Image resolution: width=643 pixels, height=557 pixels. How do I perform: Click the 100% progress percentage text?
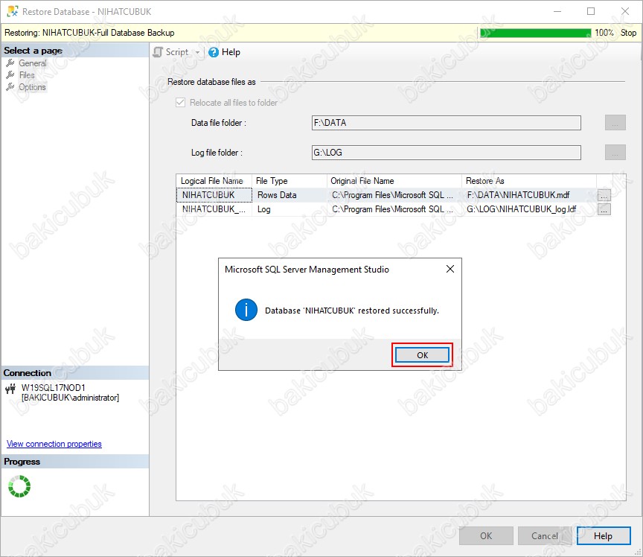point(604,33)
